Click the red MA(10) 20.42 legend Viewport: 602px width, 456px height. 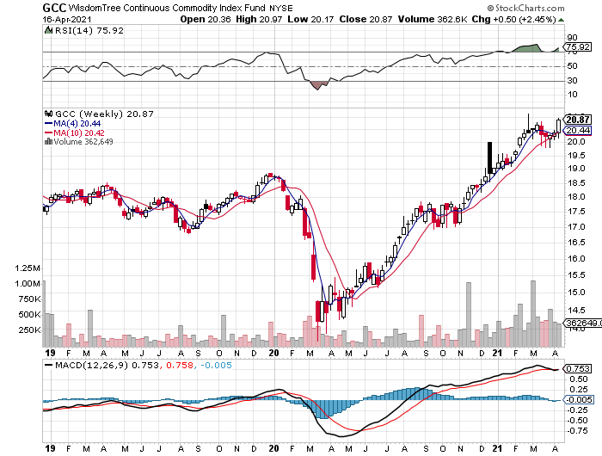(75, 132)
